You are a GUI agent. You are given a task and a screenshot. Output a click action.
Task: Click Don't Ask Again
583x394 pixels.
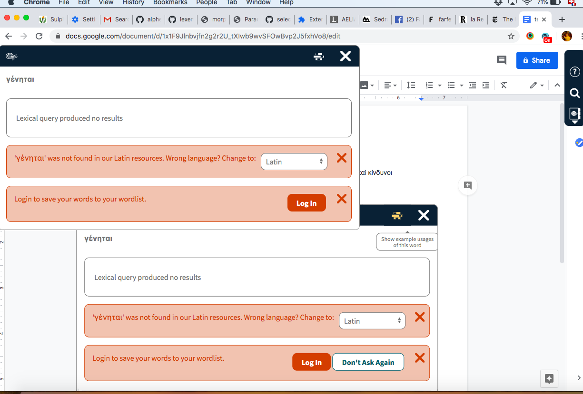tap(368, 362)
